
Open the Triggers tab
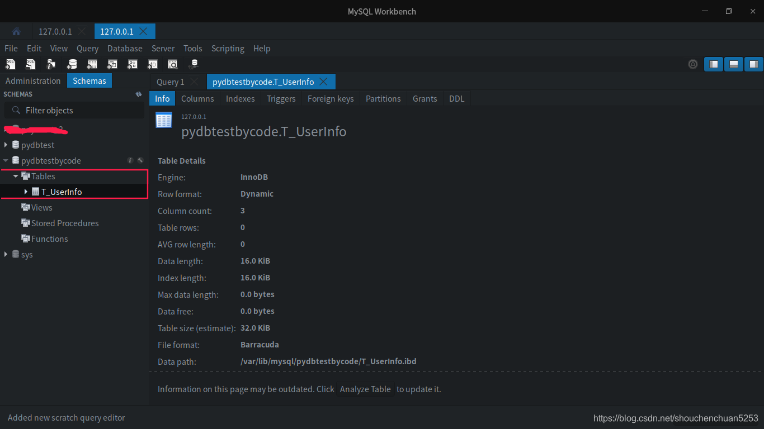point(281,99)
